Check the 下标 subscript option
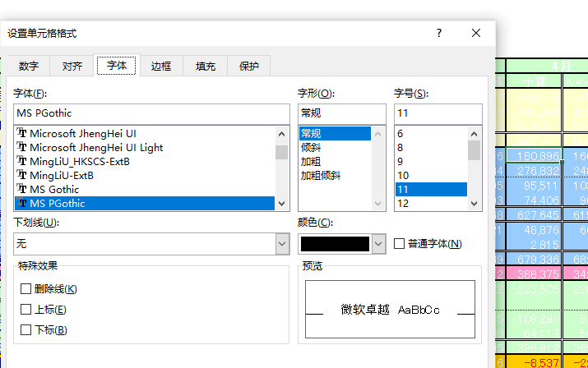 pyautogui.click(x=26, y=330)
